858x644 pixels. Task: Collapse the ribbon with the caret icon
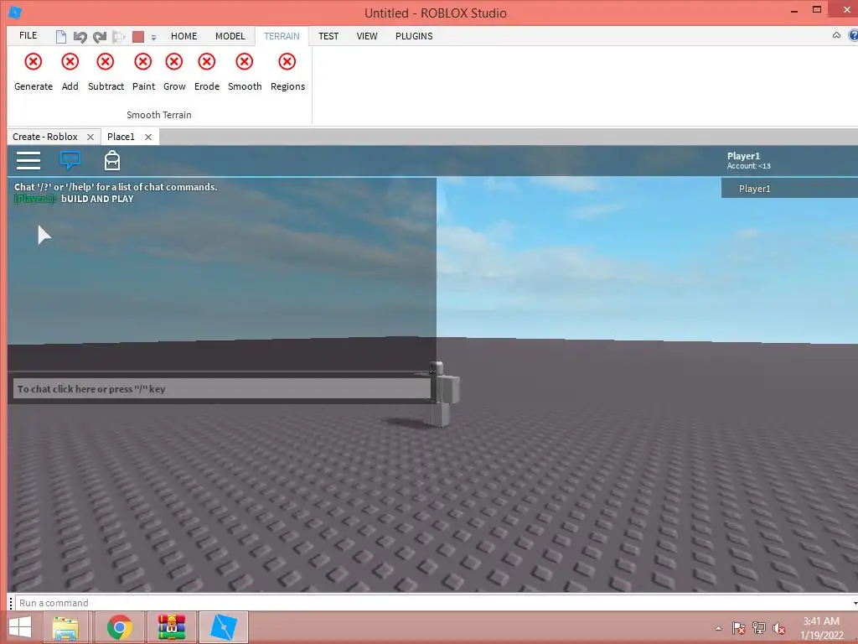click(x=836, y=35)
